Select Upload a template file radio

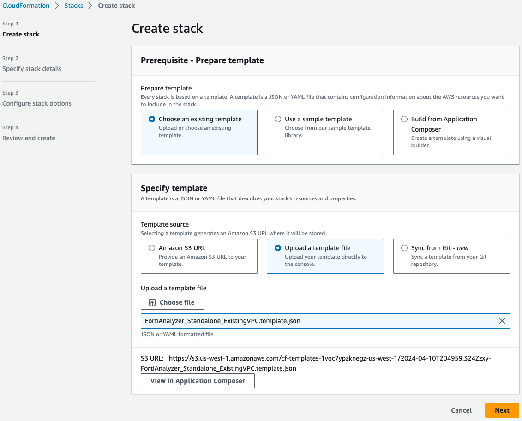[278, 248]
